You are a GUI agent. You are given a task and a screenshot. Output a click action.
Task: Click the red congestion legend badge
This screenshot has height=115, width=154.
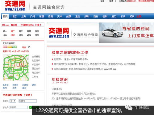5,47
